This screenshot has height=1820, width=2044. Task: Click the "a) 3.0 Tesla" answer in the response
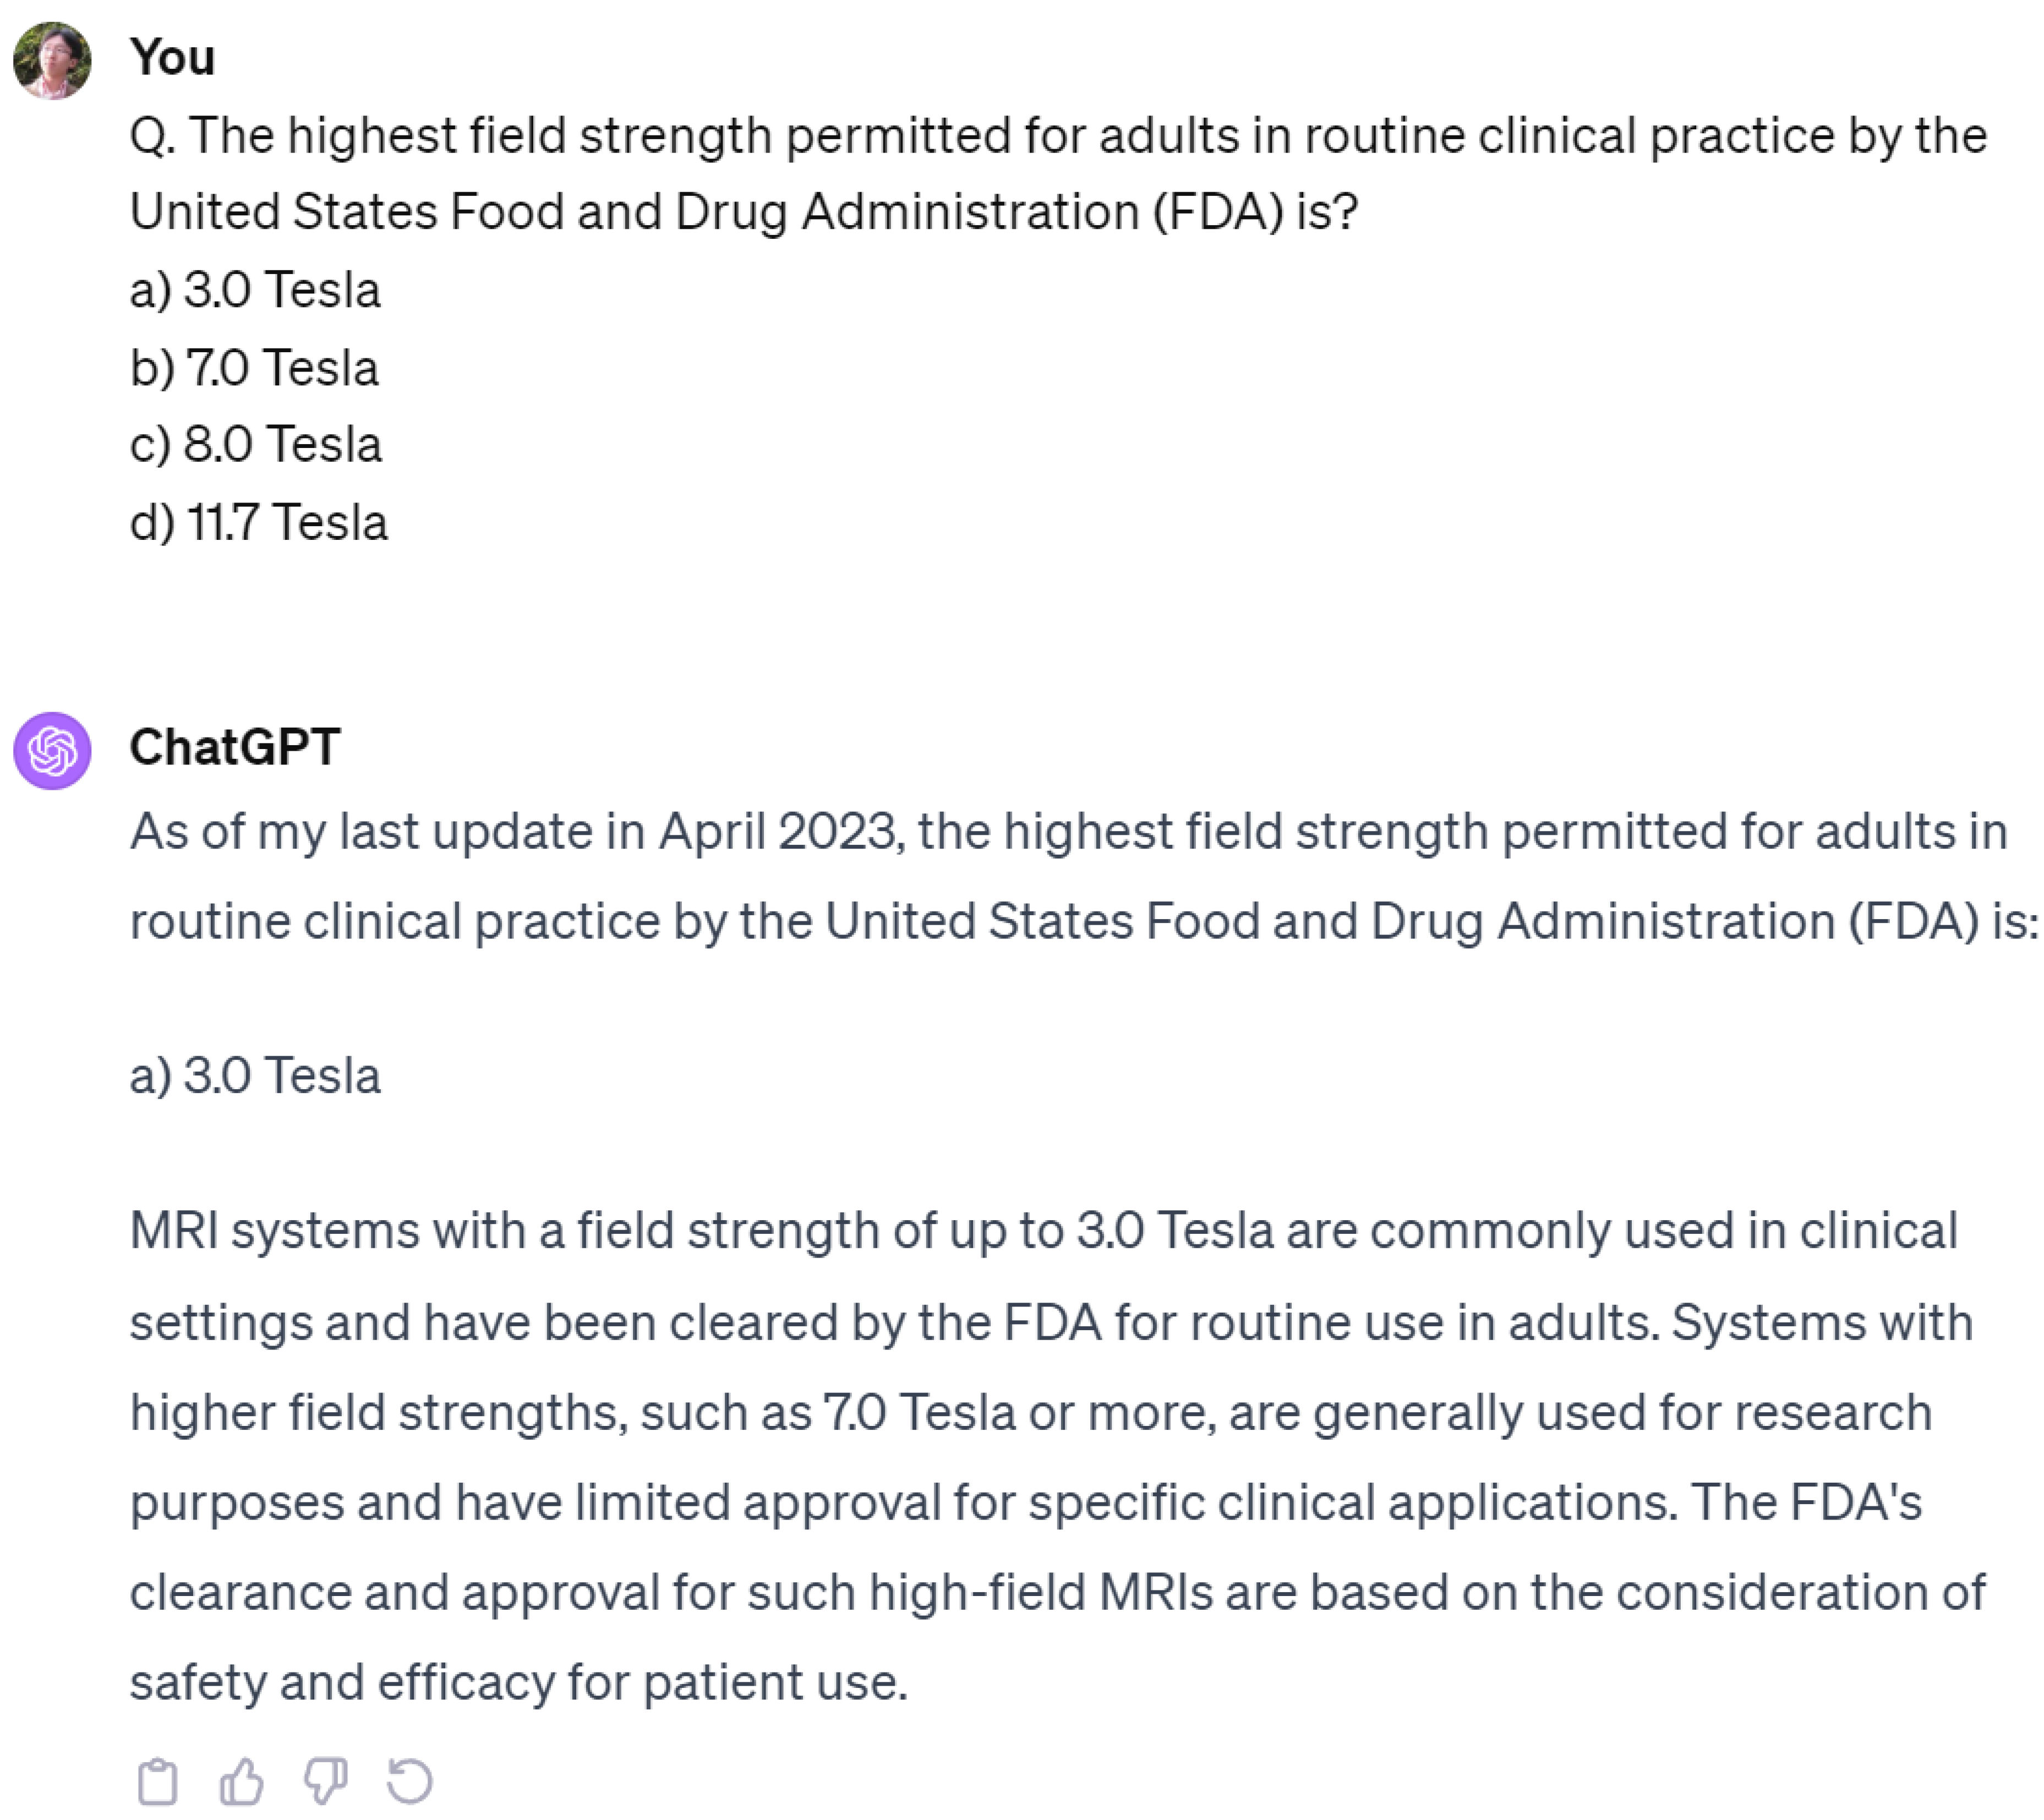255,1076
